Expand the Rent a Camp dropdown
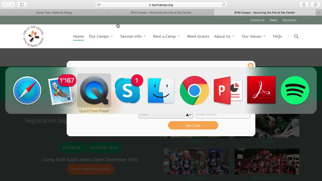Image resolution: width=322 pixels, height=181 pixels. (x=166, y=36)
